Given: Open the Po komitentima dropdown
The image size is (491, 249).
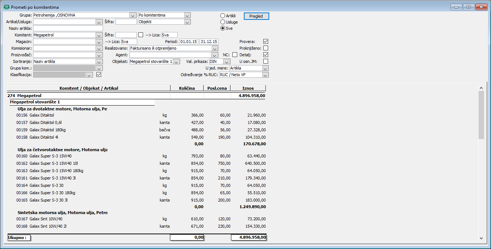Looking at the screenshot, I should [x=188, y=15].
